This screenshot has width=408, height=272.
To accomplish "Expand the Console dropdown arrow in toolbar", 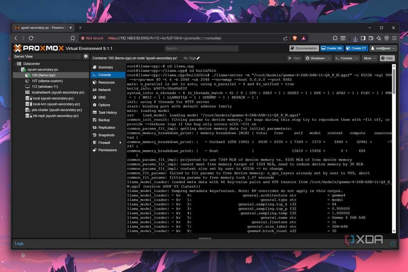I will point(357,58).
